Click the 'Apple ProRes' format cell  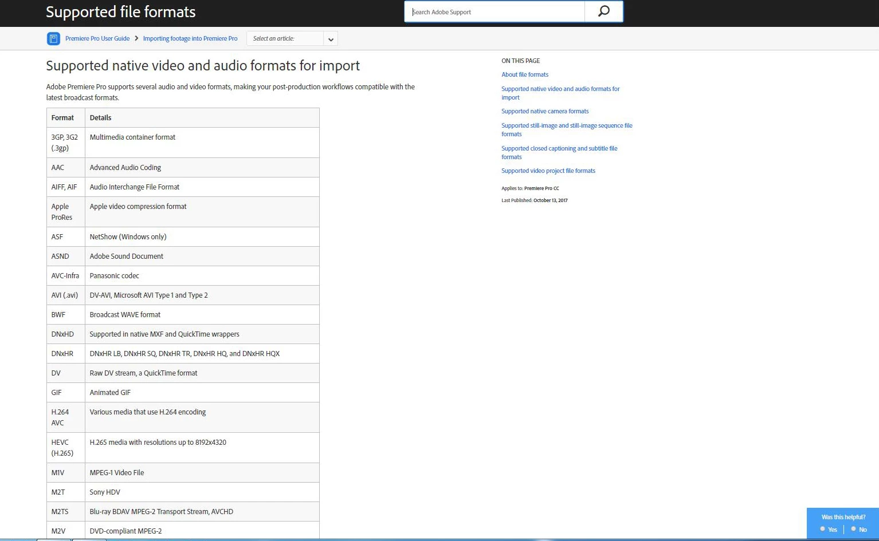66,212
